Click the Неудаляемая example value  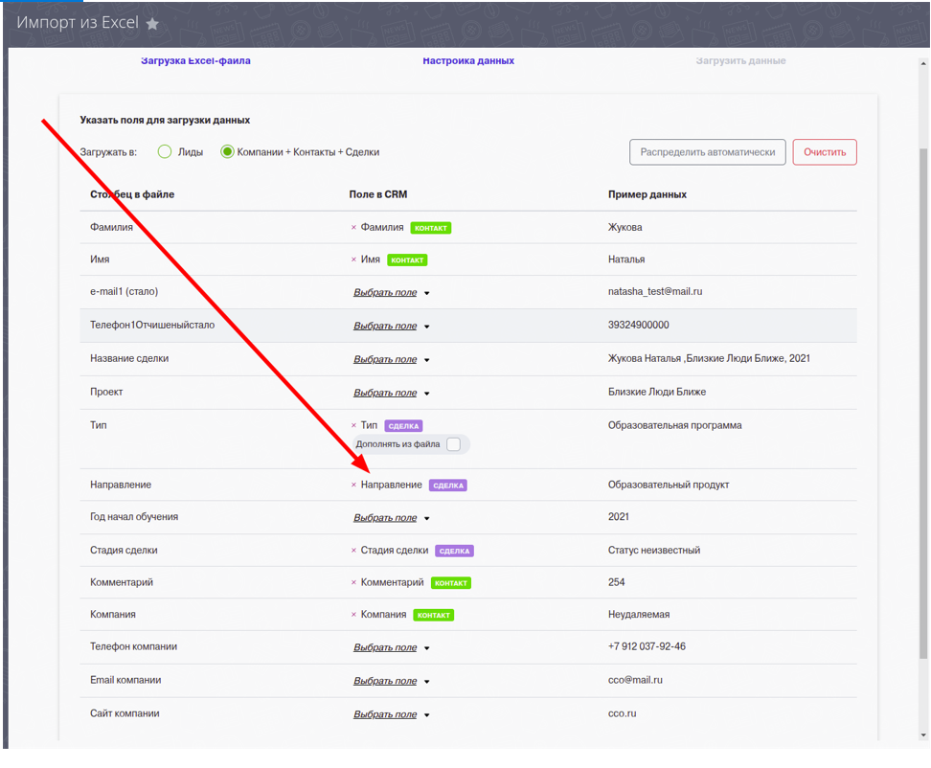click(x=639, y=614)
